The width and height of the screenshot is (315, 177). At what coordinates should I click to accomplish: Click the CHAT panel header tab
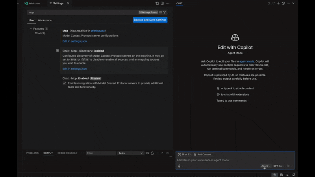point(180,3)
